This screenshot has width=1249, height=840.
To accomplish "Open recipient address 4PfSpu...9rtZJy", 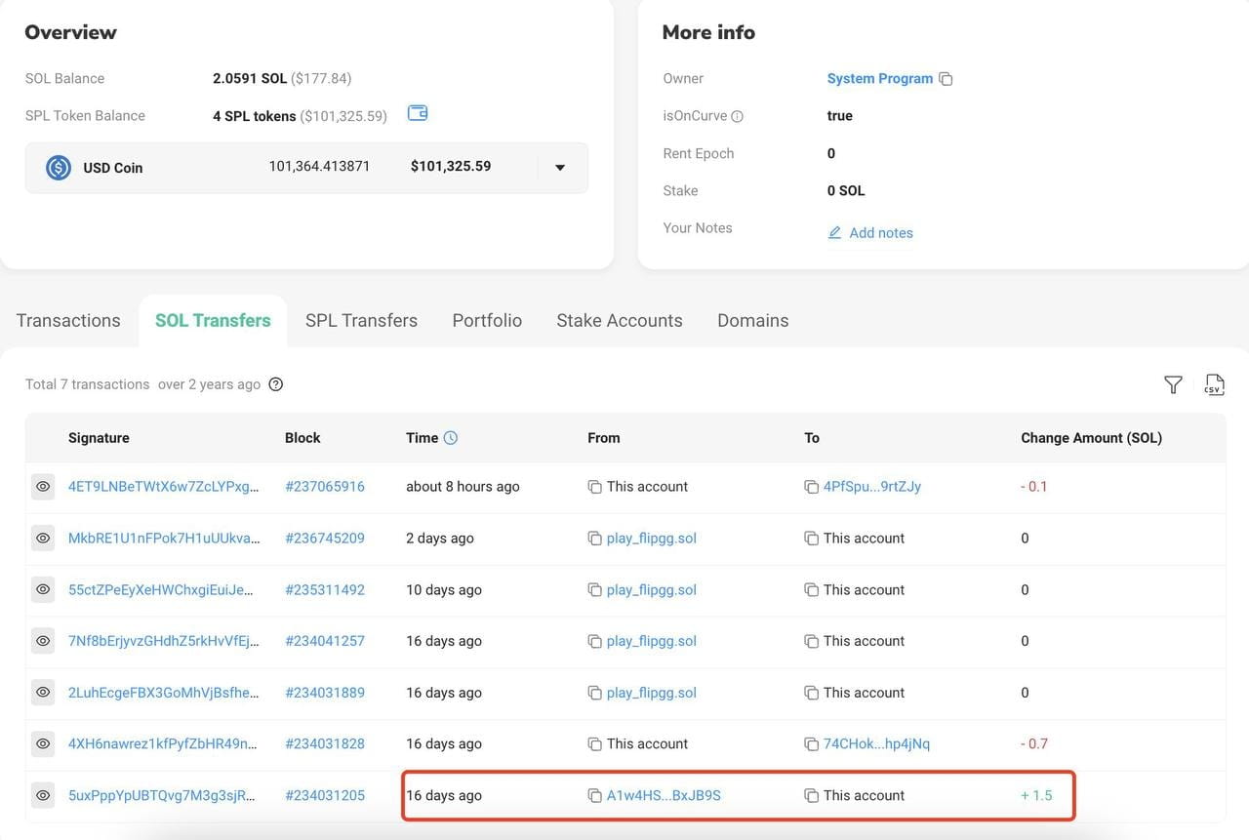I will pyautogui.click(x=872, y=487).
